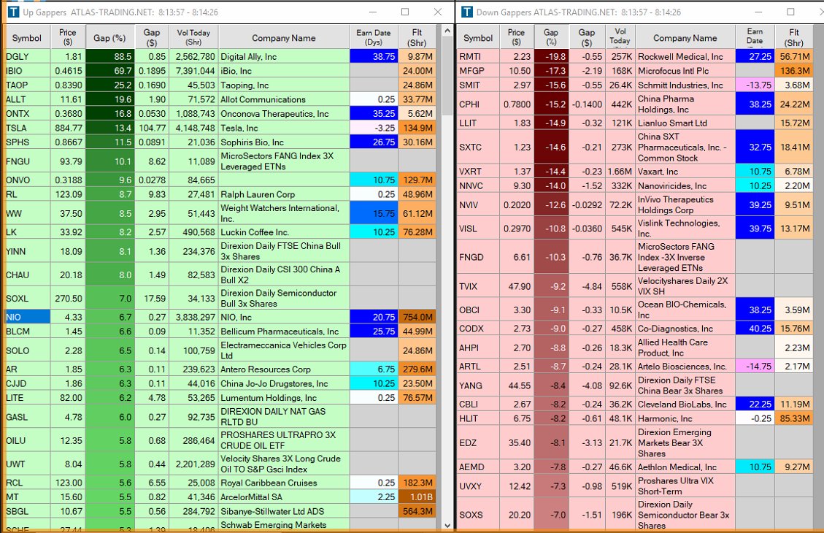Select the SBGL symbol cell
Viewport: 824px width, 533px height.
pos(28,511)
